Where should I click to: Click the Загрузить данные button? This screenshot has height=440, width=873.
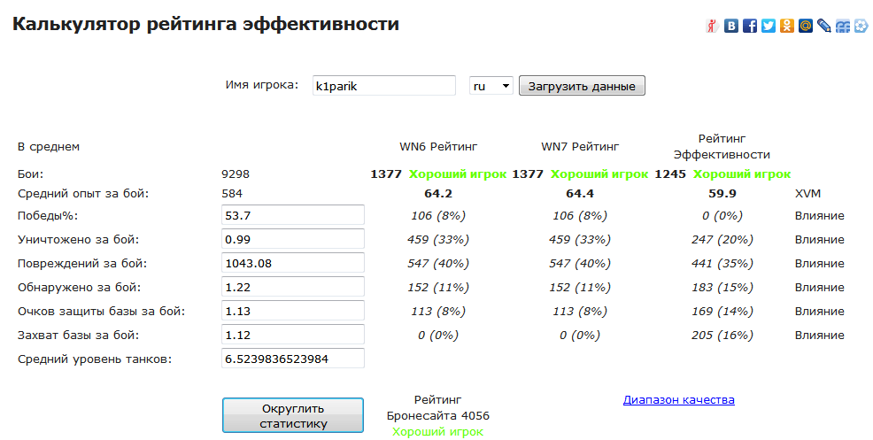(x=582, y=86)
